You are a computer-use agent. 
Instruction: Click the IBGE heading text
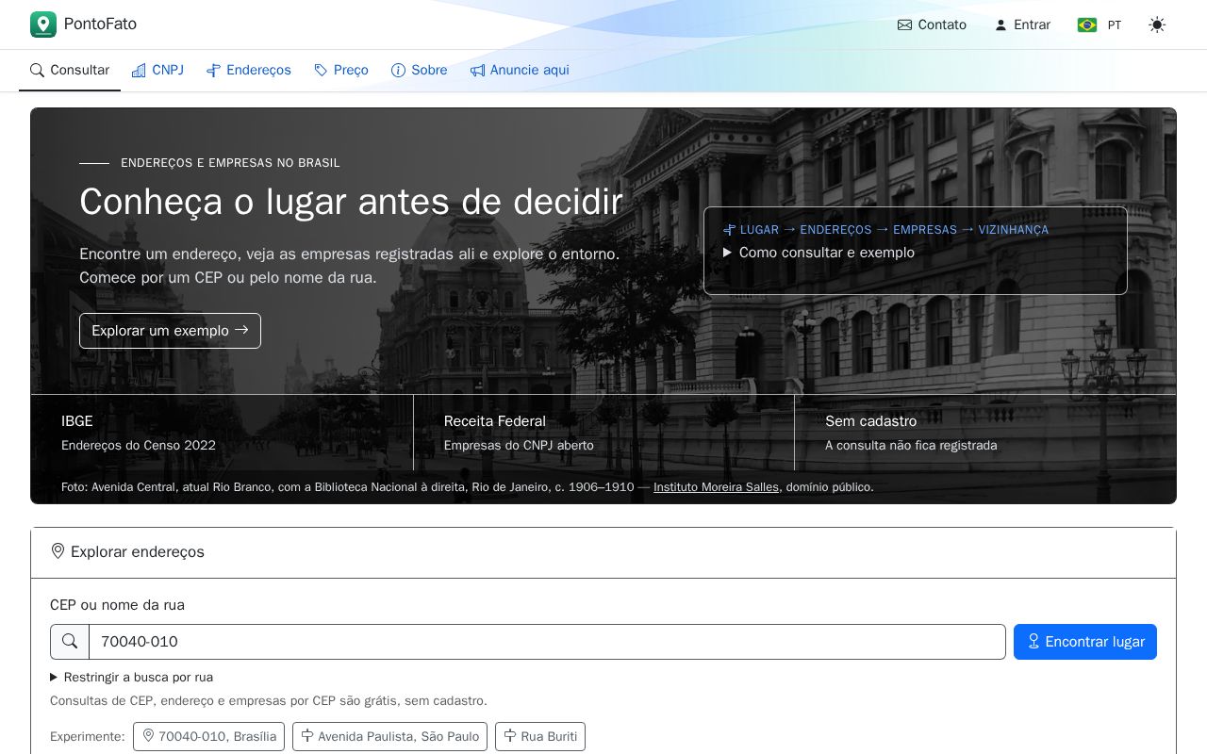click(77, 421)
